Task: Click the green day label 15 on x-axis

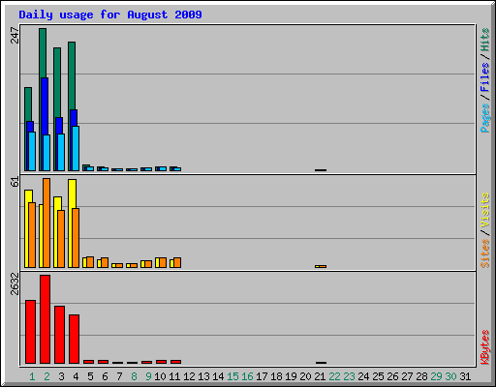Action: [232, 376]
